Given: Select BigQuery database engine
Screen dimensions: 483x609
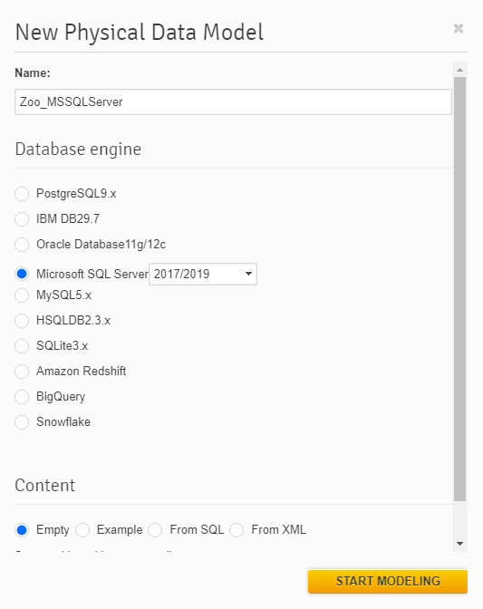Looking at the screenshot, I should pos(22,397).
